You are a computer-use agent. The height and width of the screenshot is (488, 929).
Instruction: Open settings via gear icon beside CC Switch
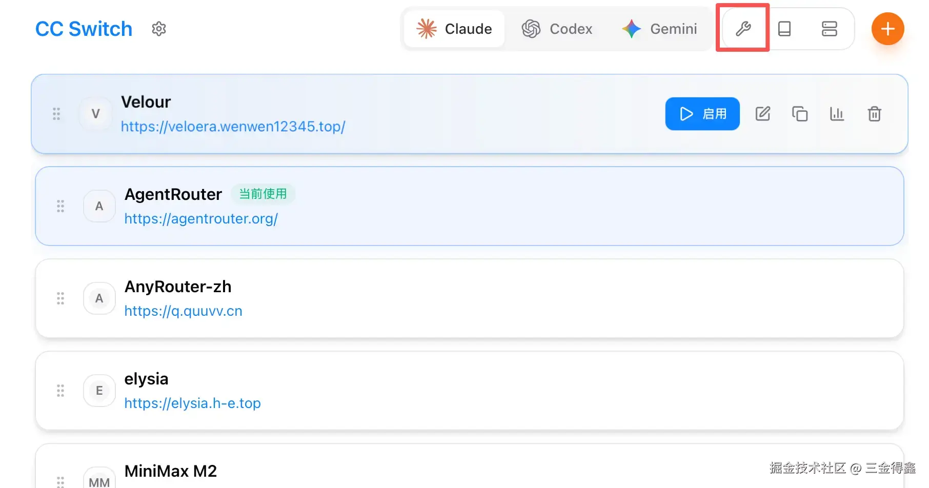(x=159, y=29)
